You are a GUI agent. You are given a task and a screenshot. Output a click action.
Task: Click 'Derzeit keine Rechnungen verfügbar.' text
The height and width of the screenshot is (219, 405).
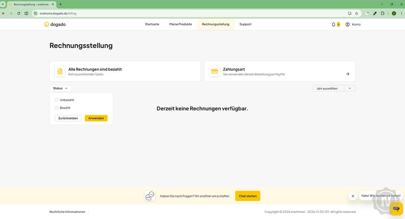click(202, 108)
